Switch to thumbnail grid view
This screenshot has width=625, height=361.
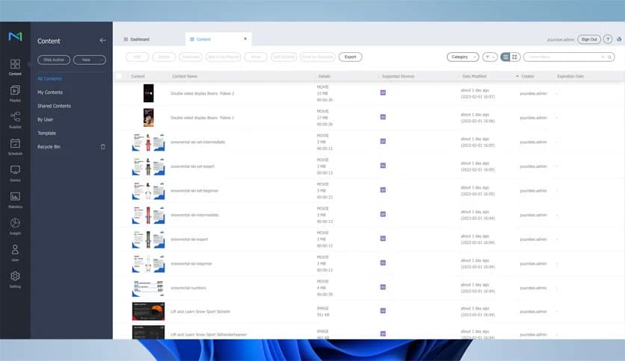click(514, 57)
